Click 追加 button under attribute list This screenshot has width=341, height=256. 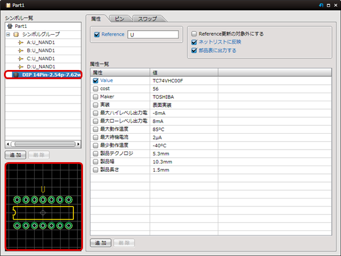pos(101,243)
